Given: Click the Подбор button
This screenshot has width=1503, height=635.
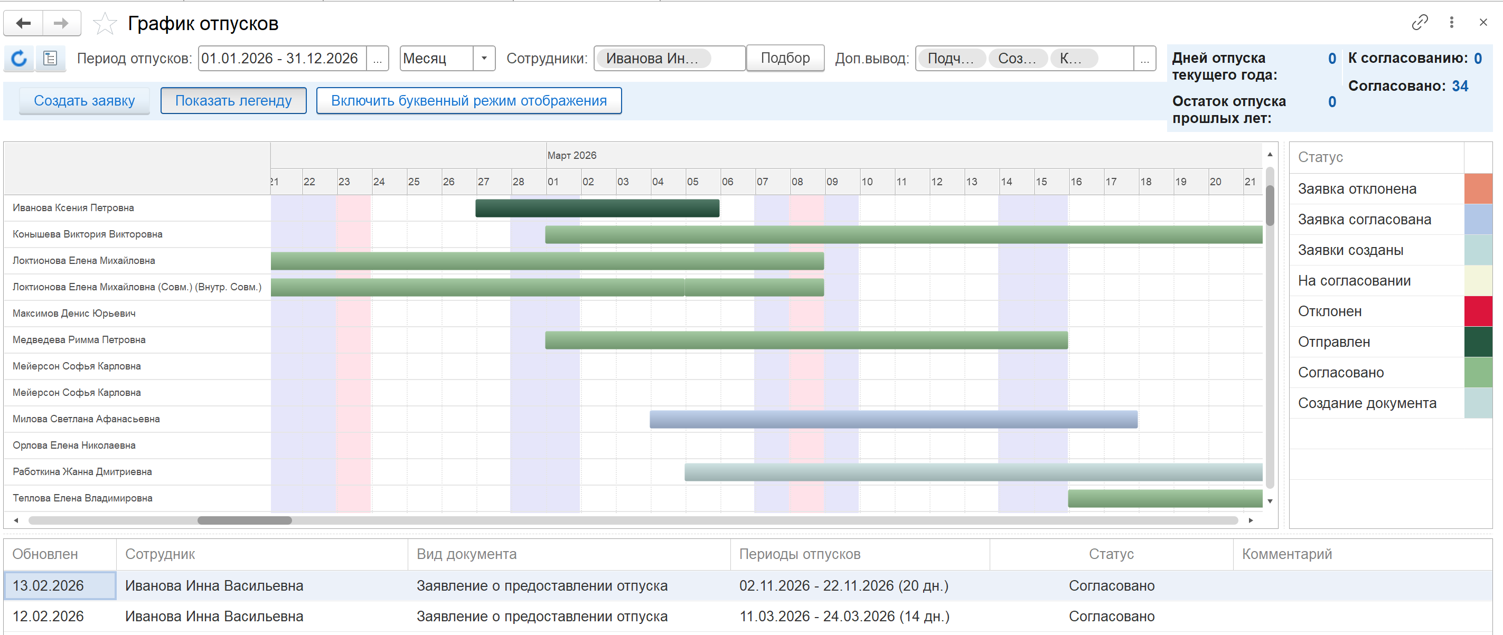Looking at the screenshot, I should 785,58.
